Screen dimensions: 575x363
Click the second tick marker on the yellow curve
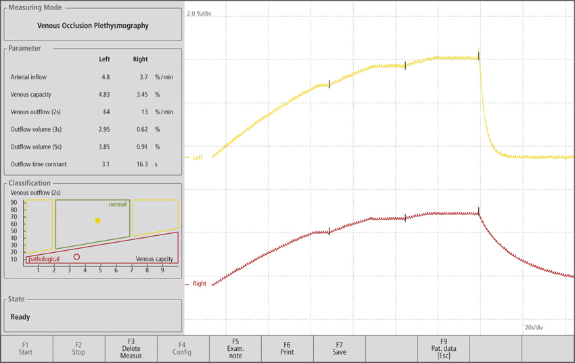405,66
